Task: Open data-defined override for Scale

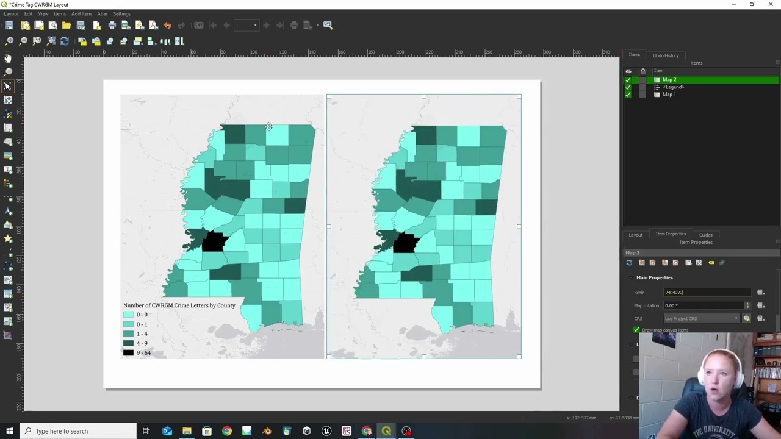Action: click(760, 293)
